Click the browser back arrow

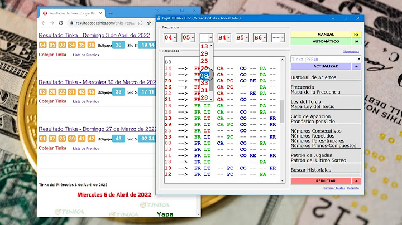click(44, 23)
